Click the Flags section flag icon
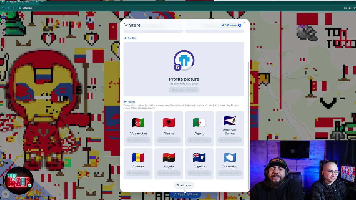Viewport: 356px width, 200px height. [x=125, y=102]
